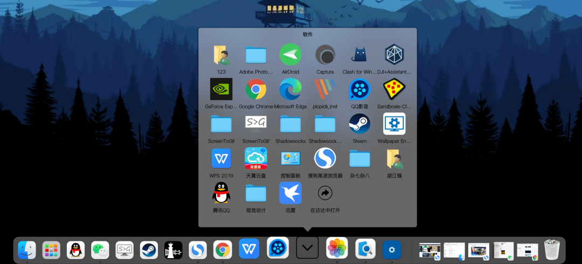Click the magnifier document icon in the dock
582x264 pixels.
365,248
